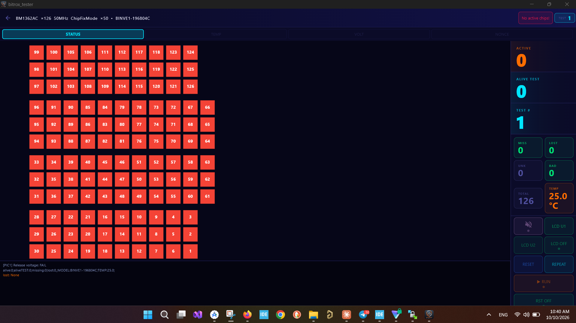Open Snipping Tool from the taskbar

pos(231,315)
